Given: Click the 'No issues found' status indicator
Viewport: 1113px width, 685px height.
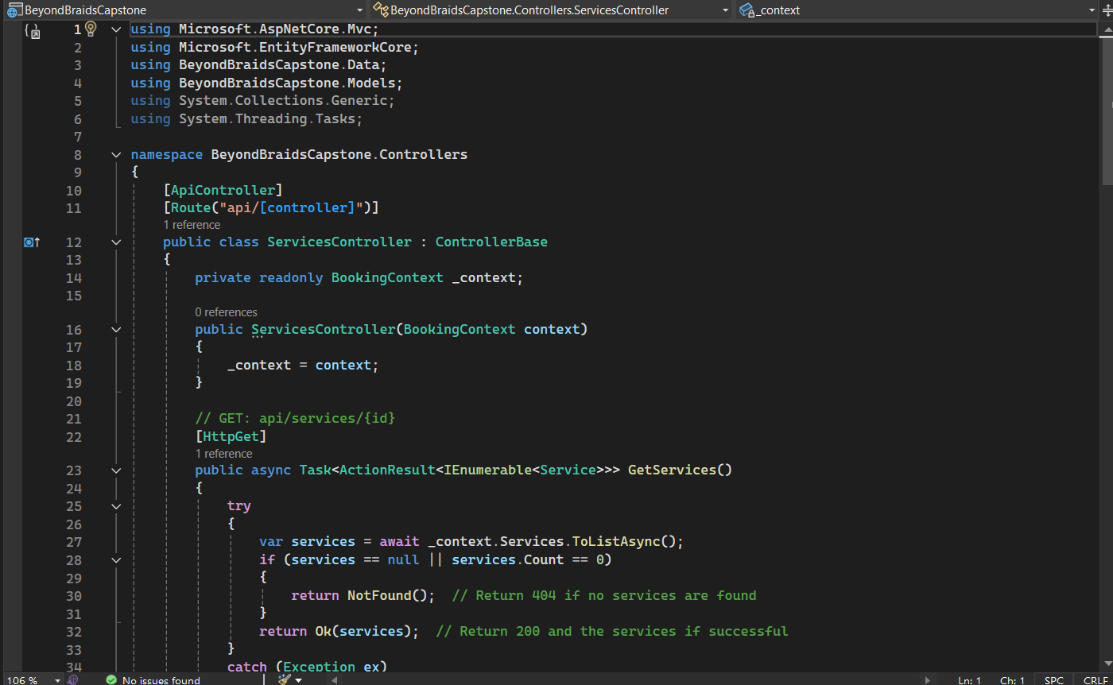Looking at the screenshot, I should pos(153,680).
